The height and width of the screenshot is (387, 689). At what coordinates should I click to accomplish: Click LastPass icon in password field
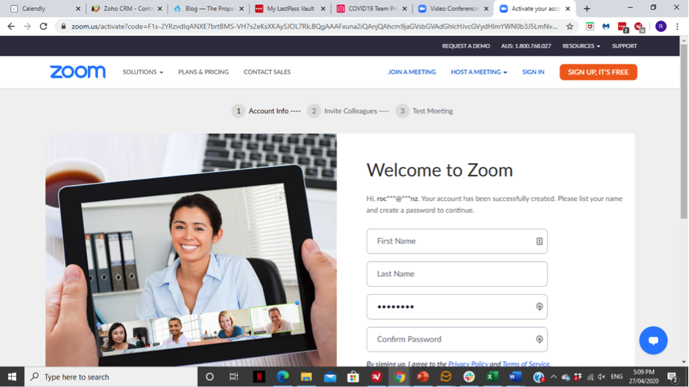539,307
